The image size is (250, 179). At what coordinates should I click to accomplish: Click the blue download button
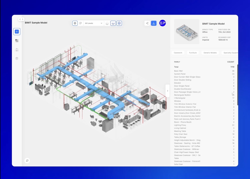[154, 23]
